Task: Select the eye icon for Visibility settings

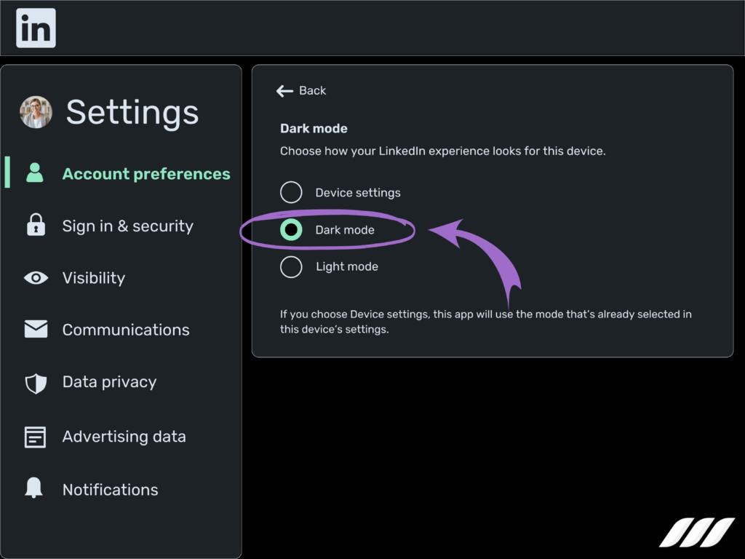Action: (35, 277)
